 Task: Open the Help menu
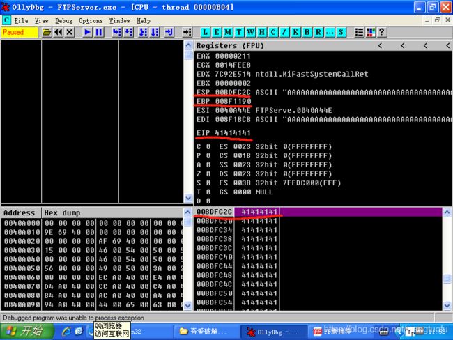click(x=144, y=20)
